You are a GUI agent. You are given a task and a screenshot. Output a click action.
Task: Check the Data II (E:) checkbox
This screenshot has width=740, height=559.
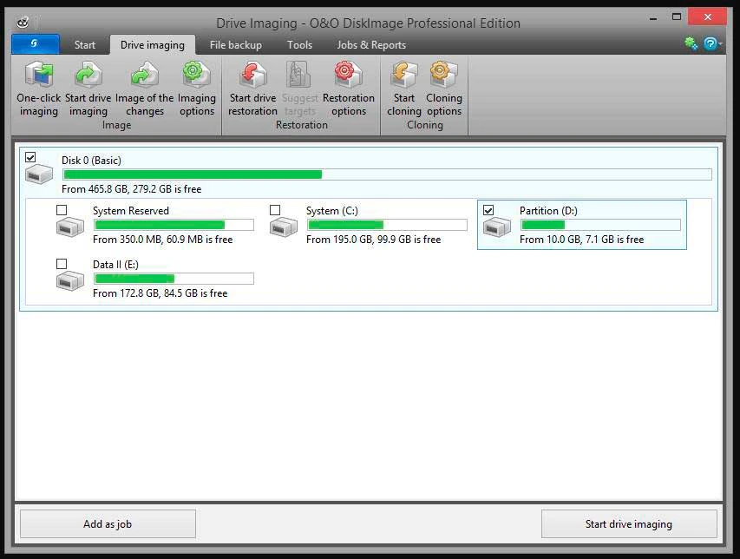[x=62, y=264]
